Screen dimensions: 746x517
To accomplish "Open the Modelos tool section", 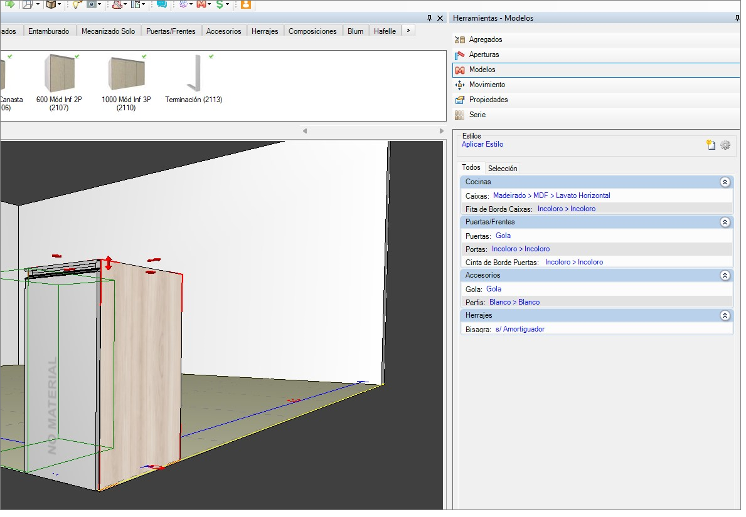I will coord(597,70).
